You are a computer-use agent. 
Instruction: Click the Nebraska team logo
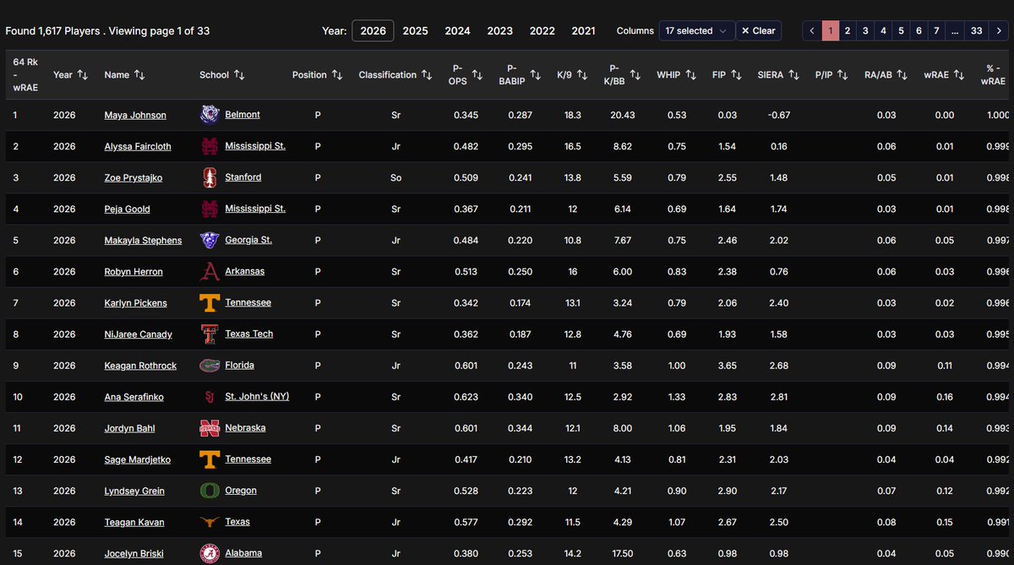210,427
